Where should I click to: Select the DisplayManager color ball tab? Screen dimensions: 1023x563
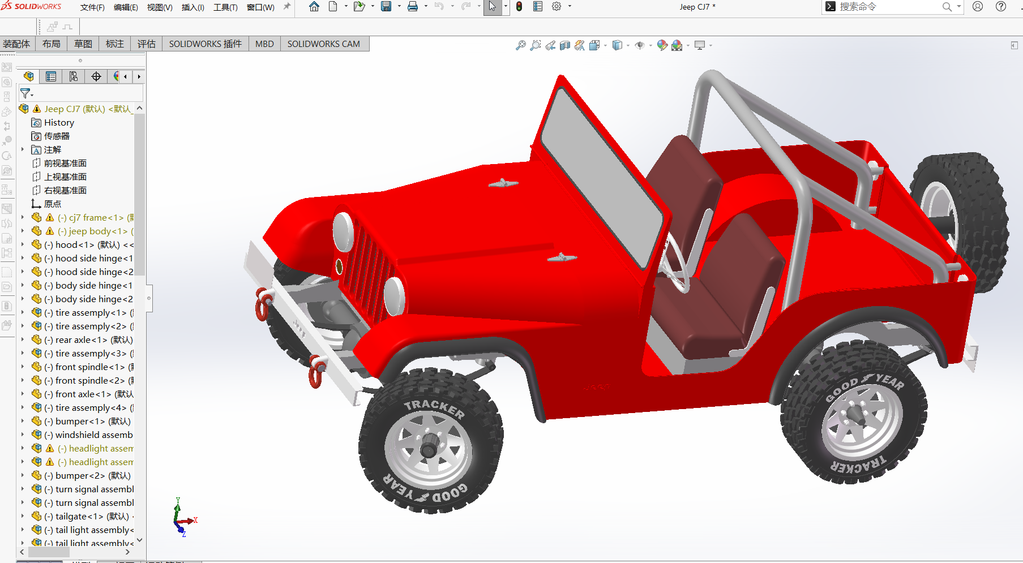115,76
